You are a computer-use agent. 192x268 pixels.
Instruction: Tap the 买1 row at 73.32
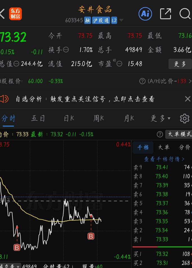coord(162,254)
